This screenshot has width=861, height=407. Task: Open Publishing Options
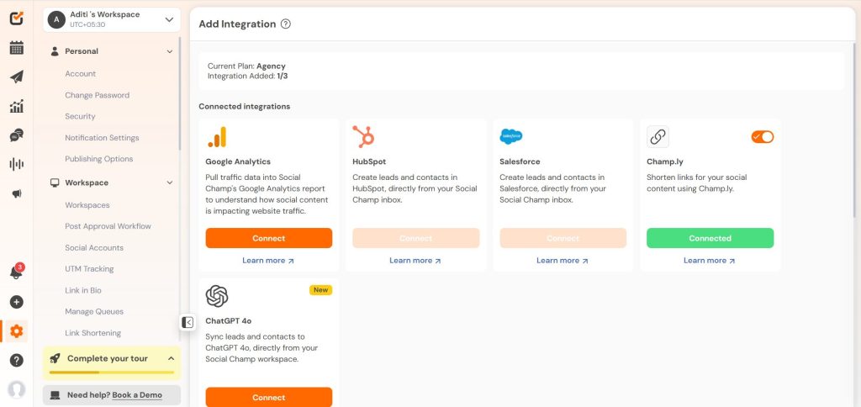click(99, 159)
